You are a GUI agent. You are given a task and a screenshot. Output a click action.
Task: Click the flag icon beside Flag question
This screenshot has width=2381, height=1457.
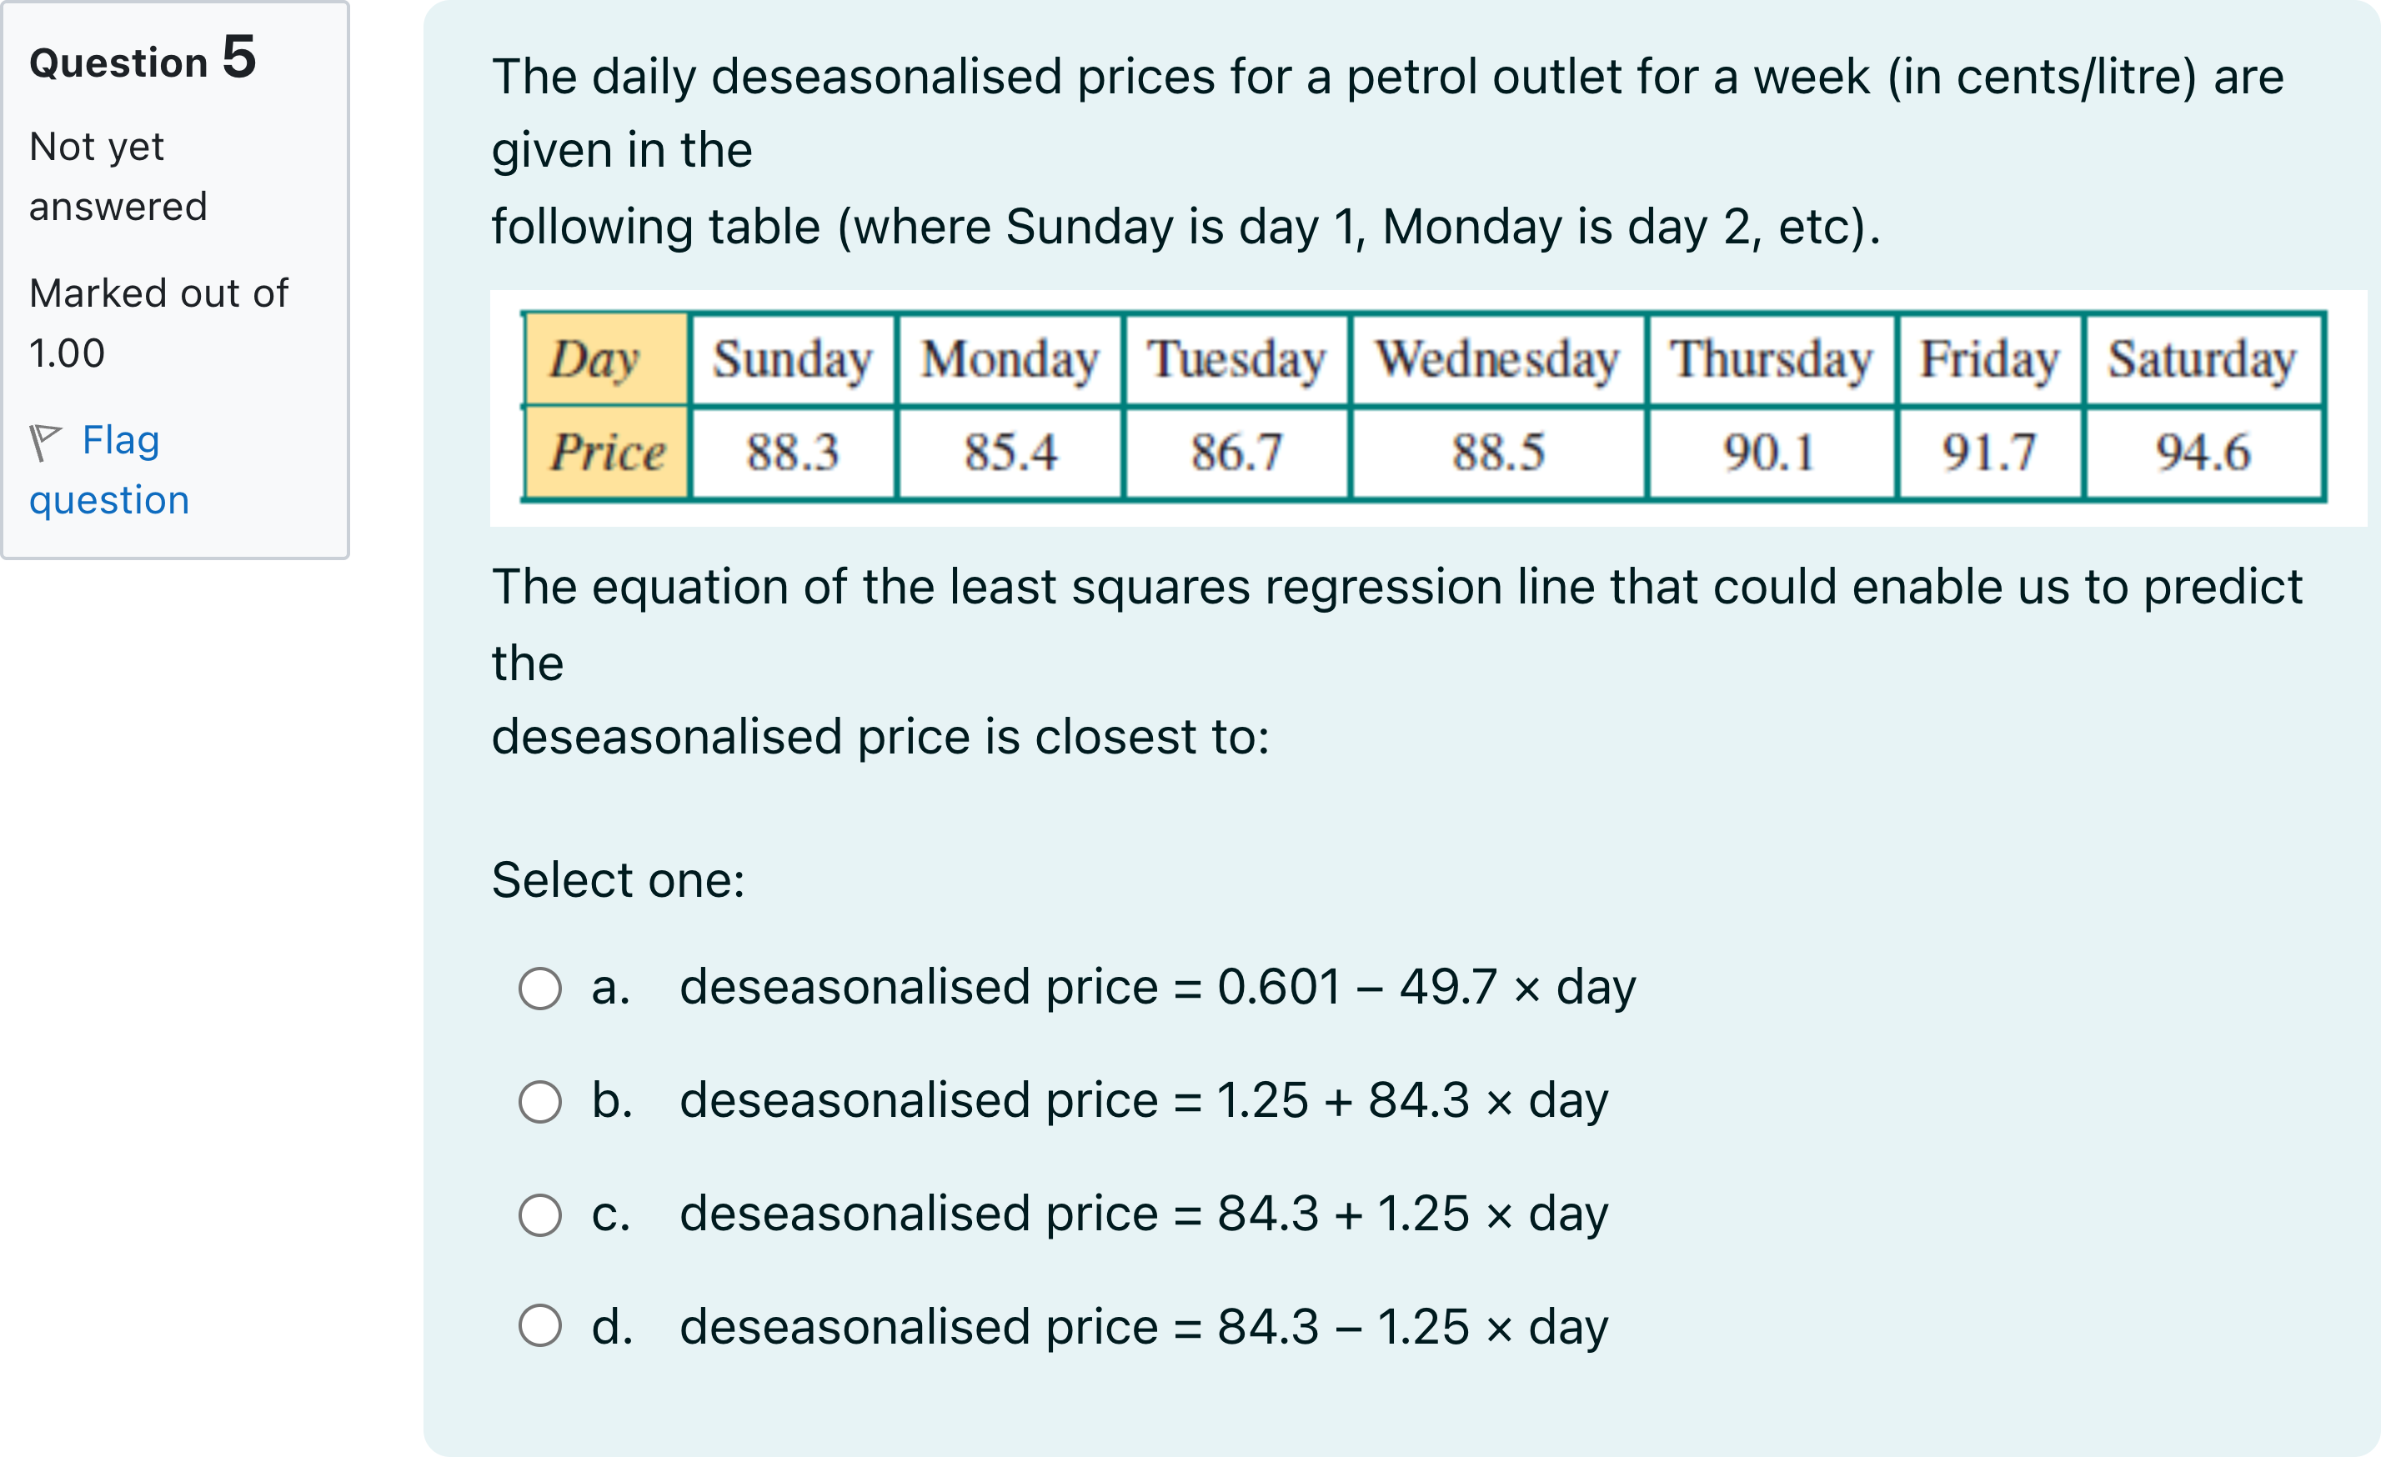[x=45, y=443]
